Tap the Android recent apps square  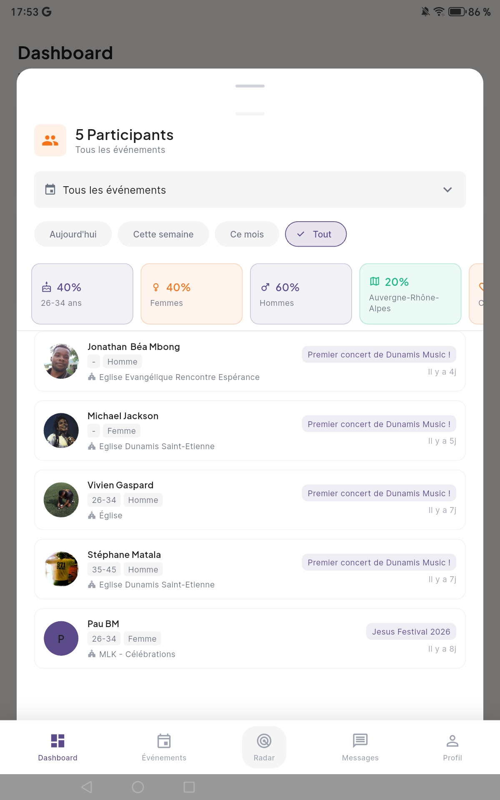(189, 787)
